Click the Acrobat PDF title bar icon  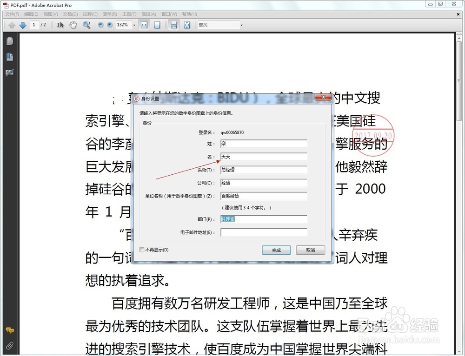point(6,5)
